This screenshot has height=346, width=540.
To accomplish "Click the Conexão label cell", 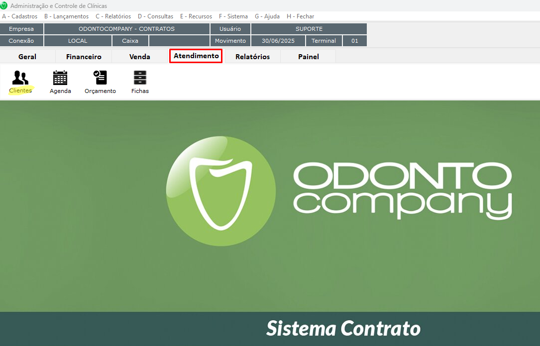I will click(21, 41).
